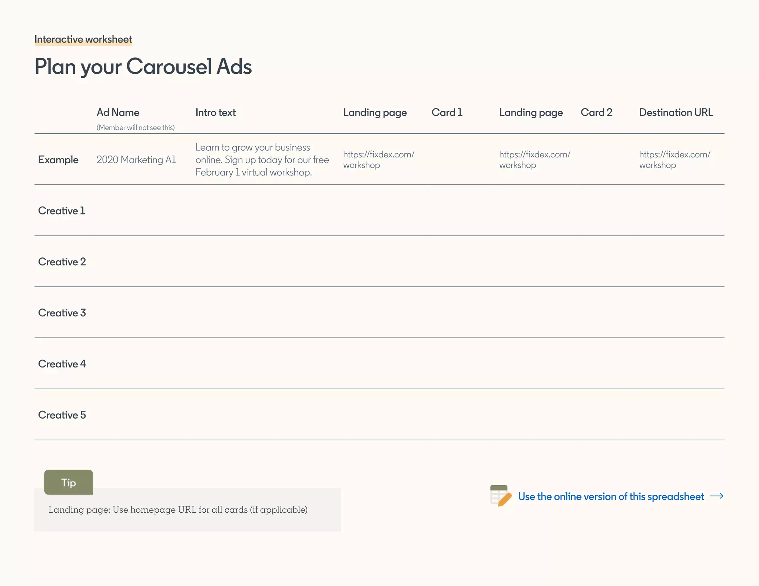The height and width of the screenshot is (586, 759).
Task: Click the spreadsheet pencil icon
Action: (x=501, y=496)
